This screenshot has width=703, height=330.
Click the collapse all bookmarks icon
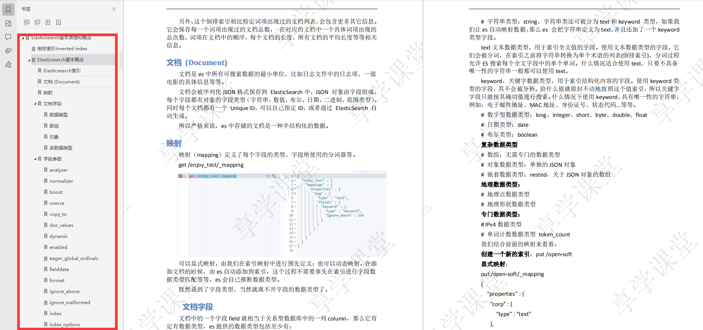[37, 22]
